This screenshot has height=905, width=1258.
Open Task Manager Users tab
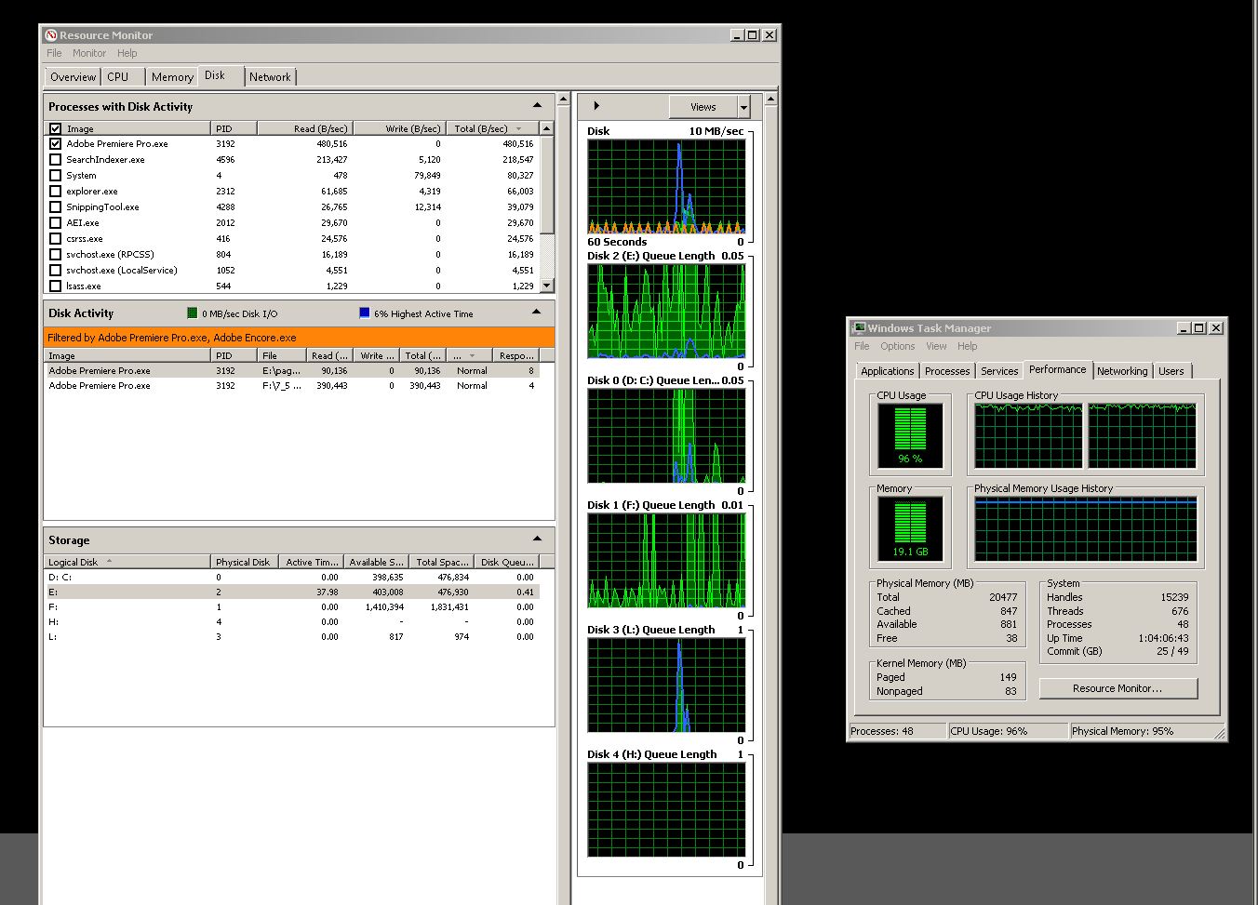[x=1171, y=371]
